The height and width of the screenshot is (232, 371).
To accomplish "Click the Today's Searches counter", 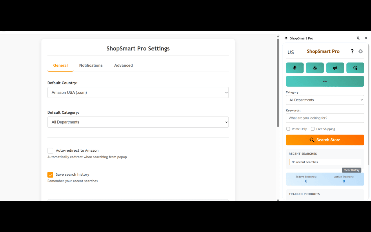I will 306,179.
